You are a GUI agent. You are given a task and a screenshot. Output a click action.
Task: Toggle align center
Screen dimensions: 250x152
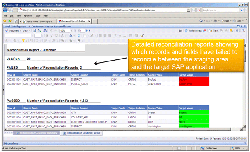point(105,36)
